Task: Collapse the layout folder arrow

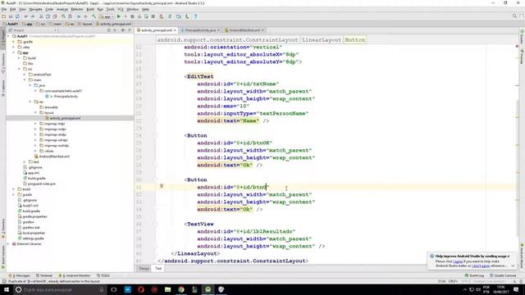Action: click(x=35, y=113)
